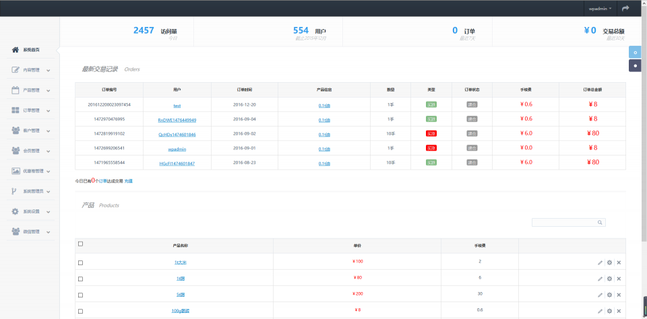Open user link test in Orders table

(177, 106)
